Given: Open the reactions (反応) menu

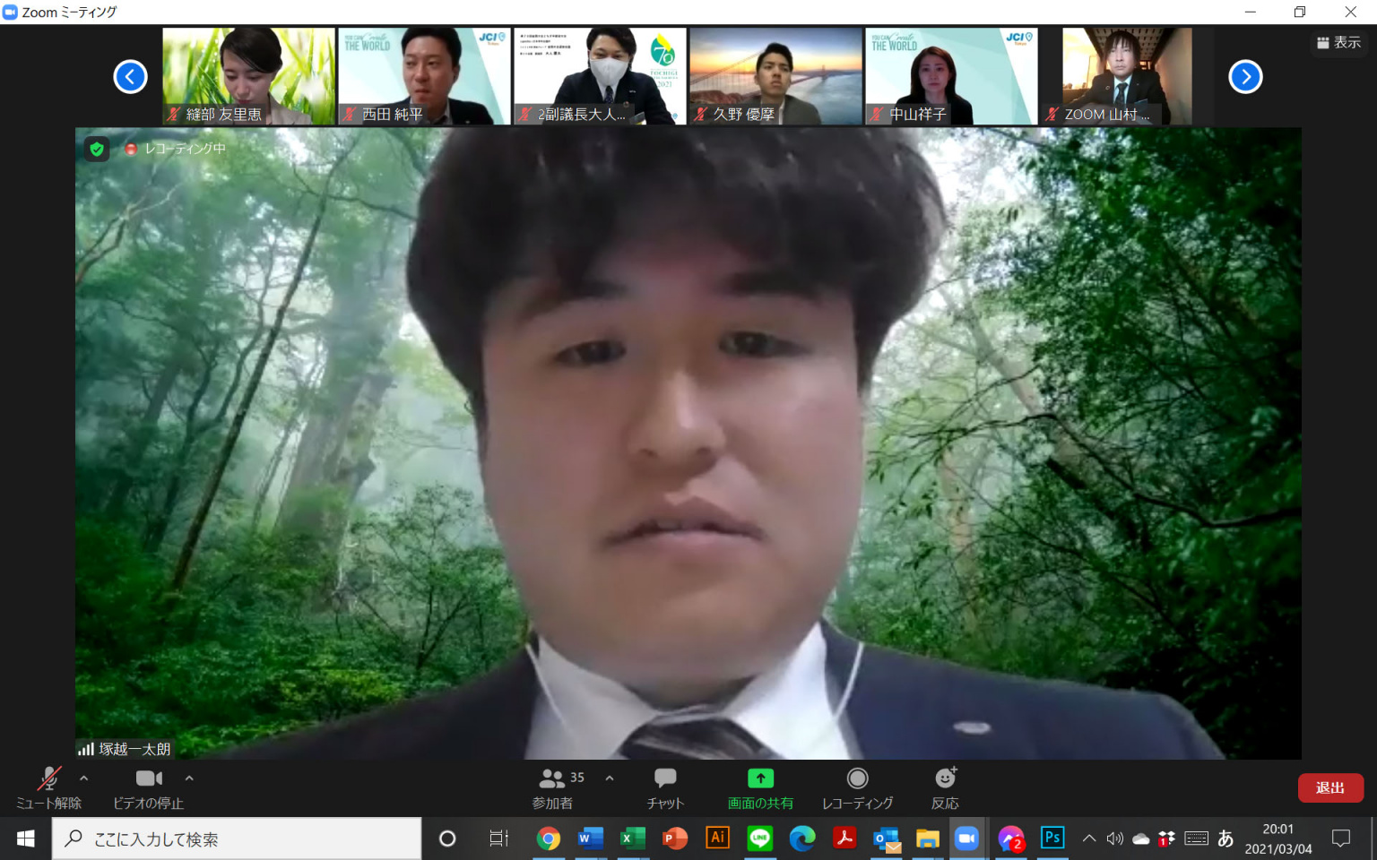Looking at the screenshot, I should click(x=945, y=787).
